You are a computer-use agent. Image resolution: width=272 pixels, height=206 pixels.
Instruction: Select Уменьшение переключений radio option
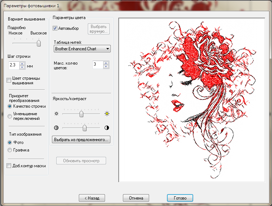click(10, 116)
